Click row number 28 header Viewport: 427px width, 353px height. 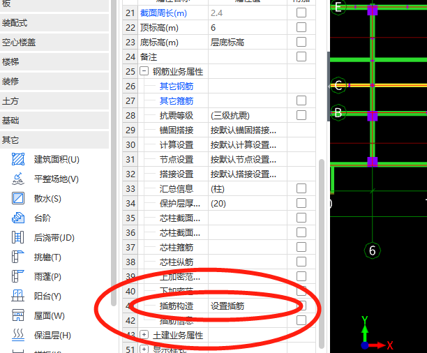pyautogui.click(x=130, y=116)
